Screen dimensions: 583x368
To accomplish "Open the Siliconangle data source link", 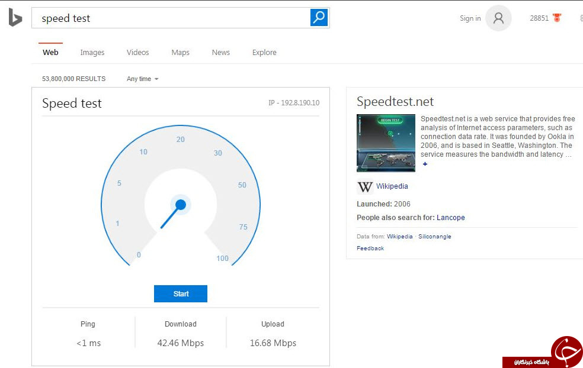I will [435, 236].
